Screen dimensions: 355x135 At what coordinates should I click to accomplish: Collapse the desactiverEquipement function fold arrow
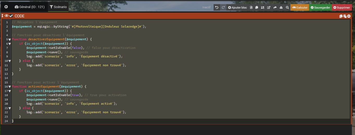pos(10,39)
